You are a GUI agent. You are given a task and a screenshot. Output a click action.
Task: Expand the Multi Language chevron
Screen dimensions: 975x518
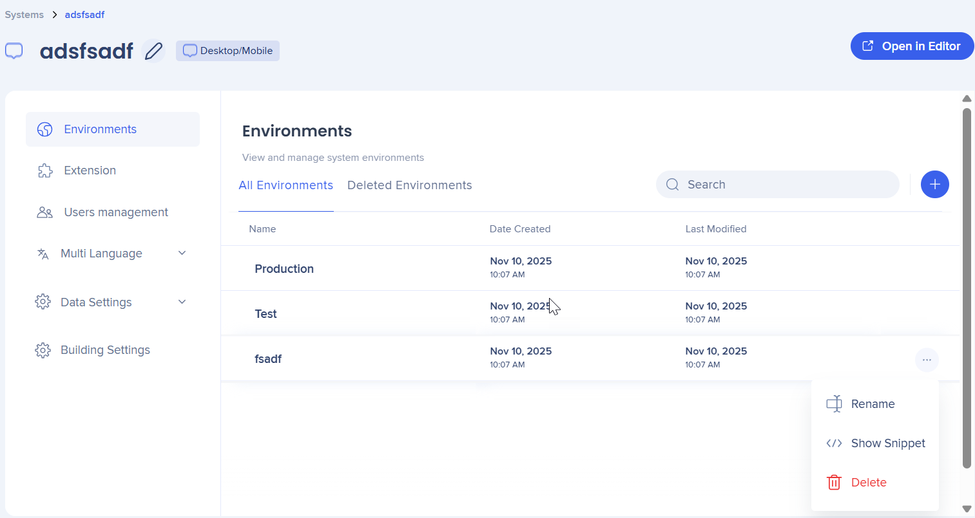click(x=182, y=254)
